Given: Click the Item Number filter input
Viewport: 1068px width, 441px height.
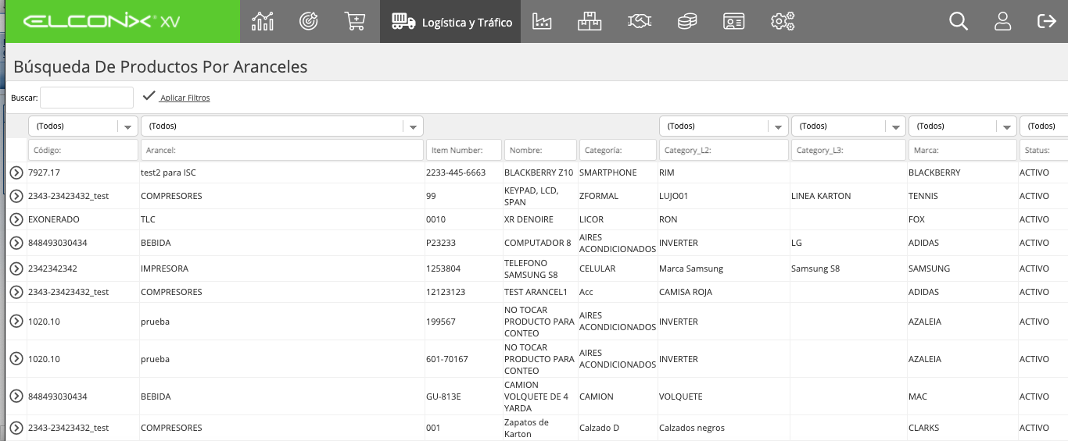Looking at the screenshot, I should [464, 150].
